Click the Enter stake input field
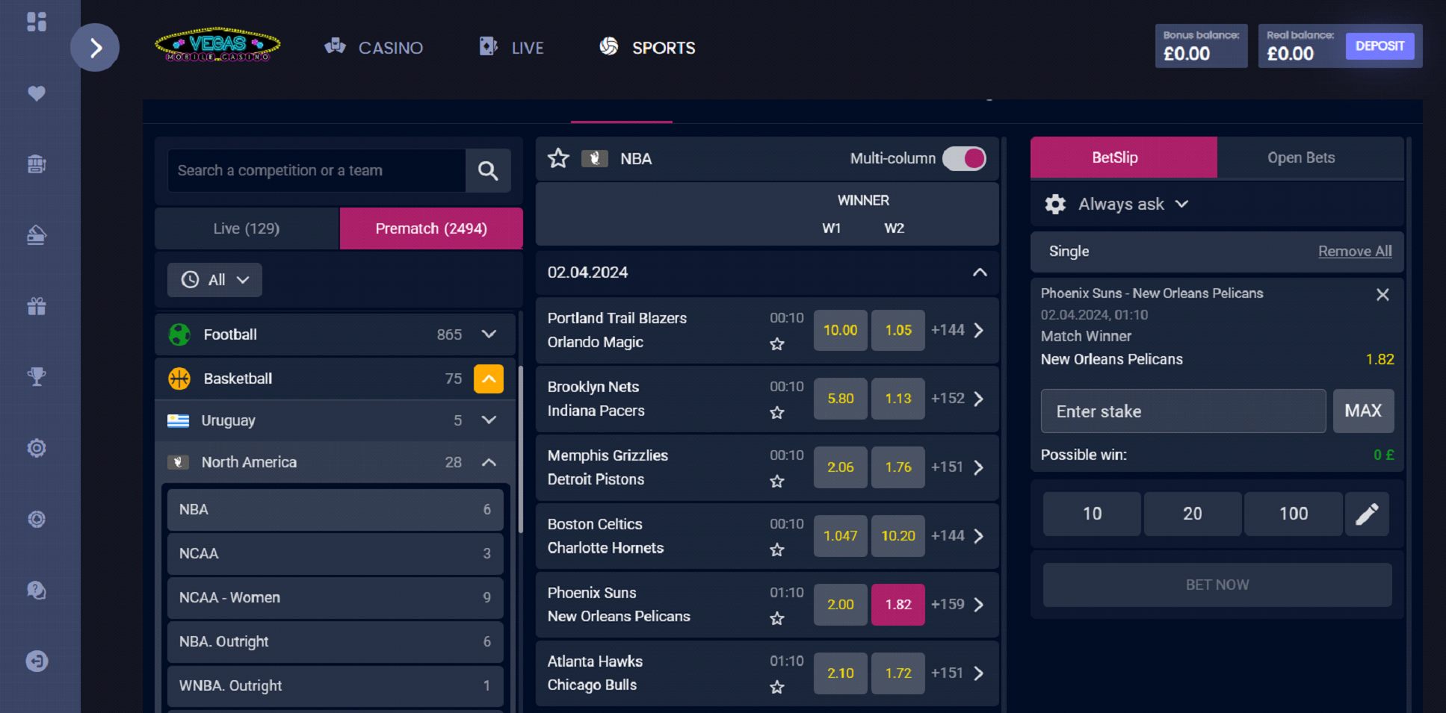The width and height of the screenshot is (1446, 713). (1183, 411)
